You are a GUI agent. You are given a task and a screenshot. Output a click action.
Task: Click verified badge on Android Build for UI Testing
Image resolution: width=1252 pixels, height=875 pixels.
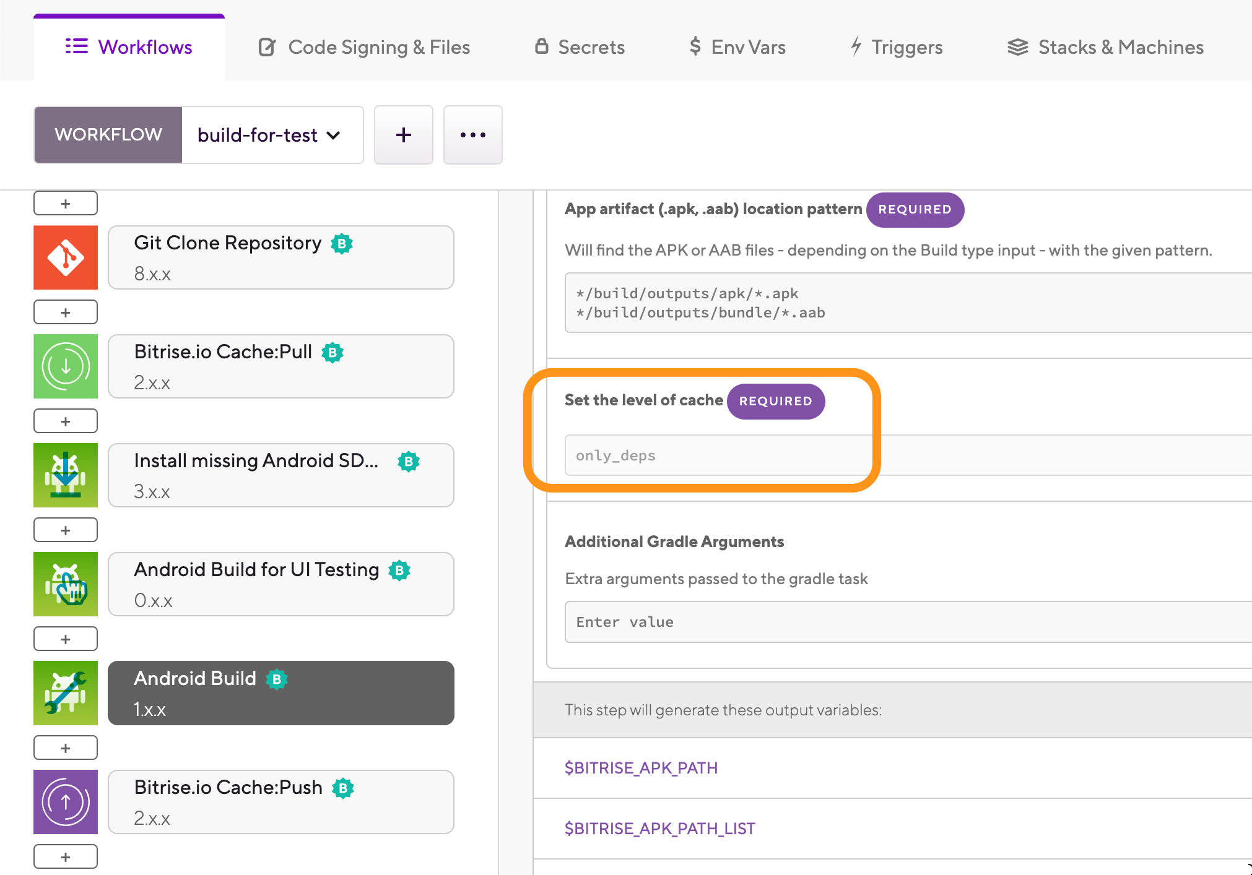tap(399, 571)
